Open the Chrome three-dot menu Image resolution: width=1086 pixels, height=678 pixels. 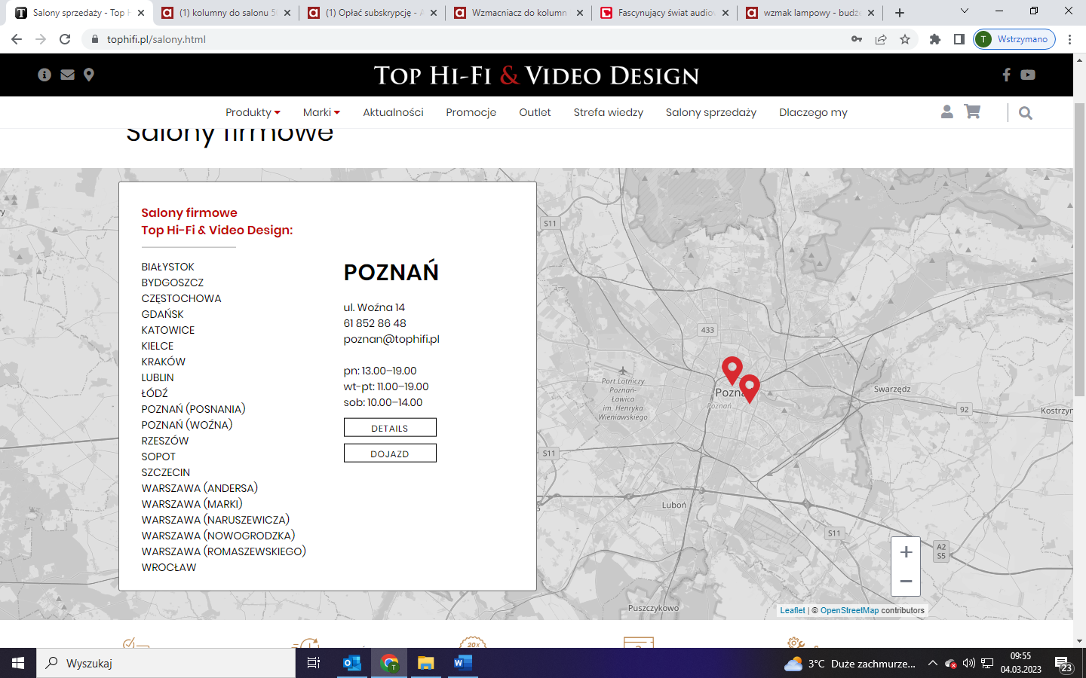pyautogui.click(x=1069, y=39)
